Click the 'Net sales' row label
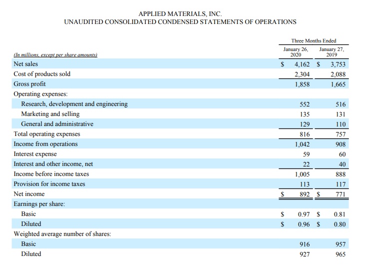The image size is (366, 265). 25,64
